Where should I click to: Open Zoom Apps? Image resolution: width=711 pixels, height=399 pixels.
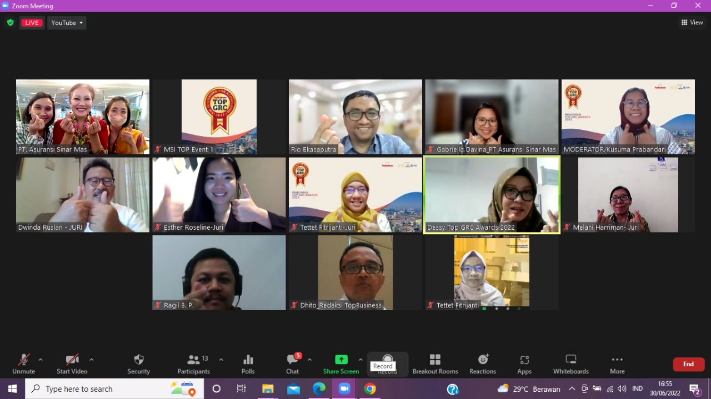tap(524, 363)
